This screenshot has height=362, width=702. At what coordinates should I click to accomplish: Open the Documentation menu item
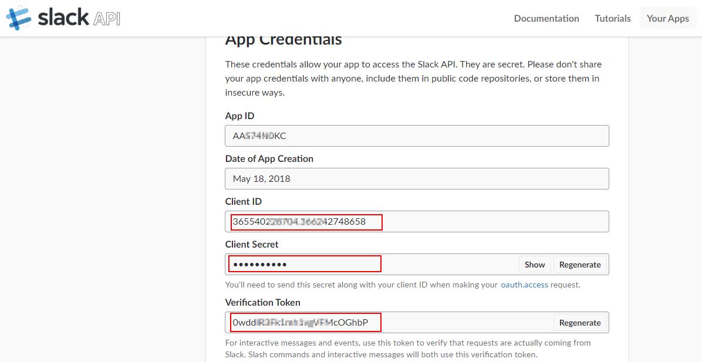(x=546, y=18)
